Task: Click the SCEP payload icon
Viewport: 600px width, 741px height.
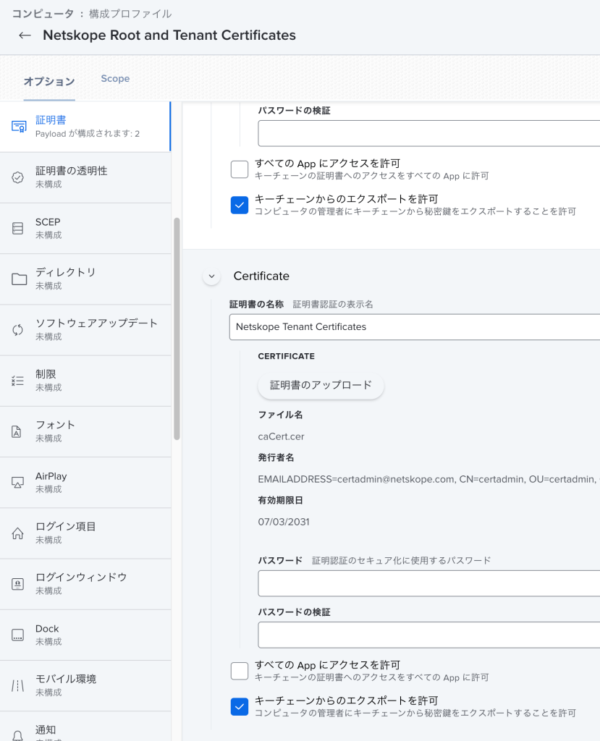Action: click(17, 228)
